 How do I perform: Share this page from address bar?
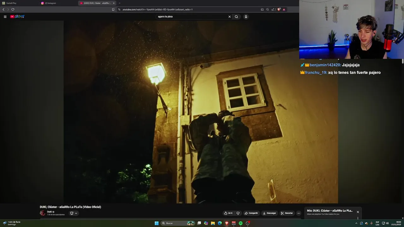(273, 9)
